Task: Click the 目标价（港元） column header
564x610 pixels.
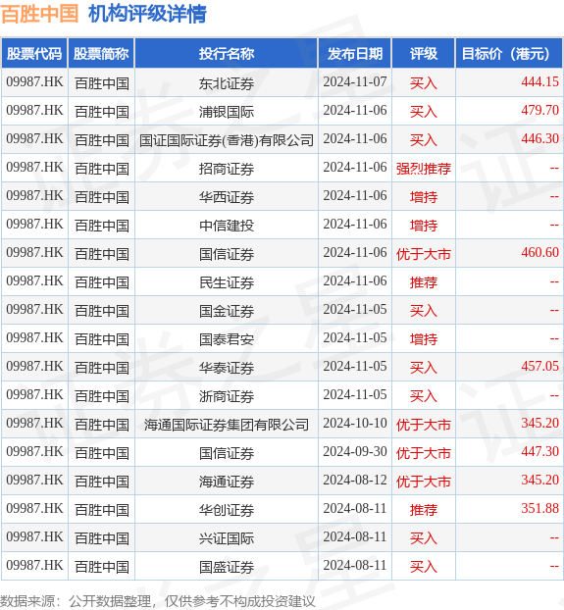Action: tap(509, 54)
